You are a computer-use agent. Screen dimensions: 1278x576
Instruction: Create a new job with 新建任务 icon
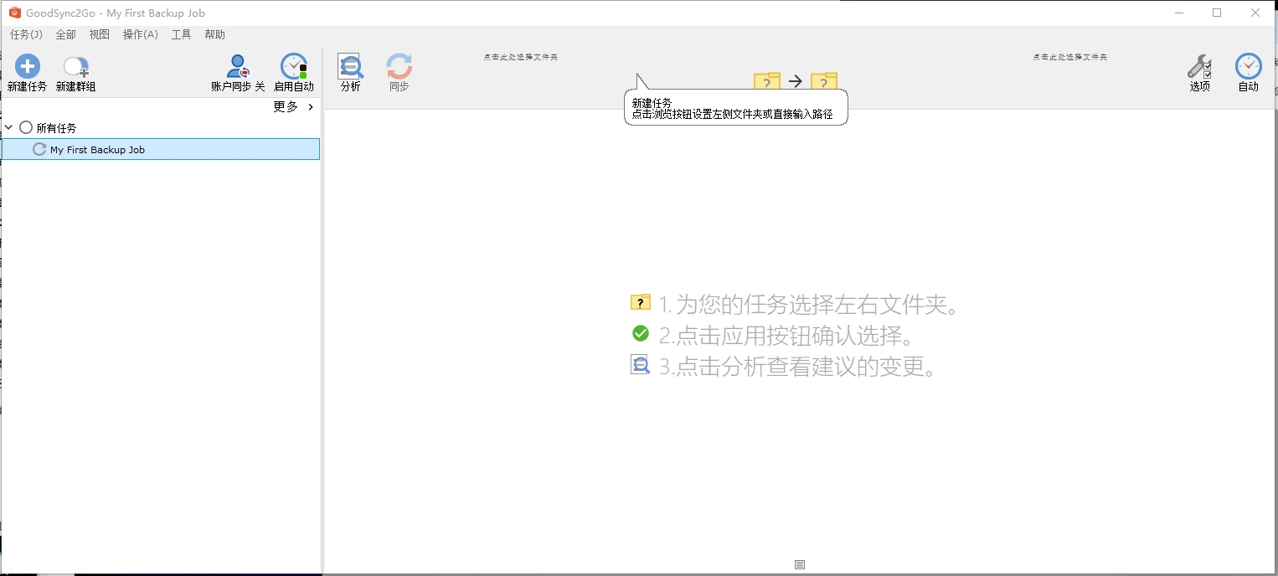(28, 67)
